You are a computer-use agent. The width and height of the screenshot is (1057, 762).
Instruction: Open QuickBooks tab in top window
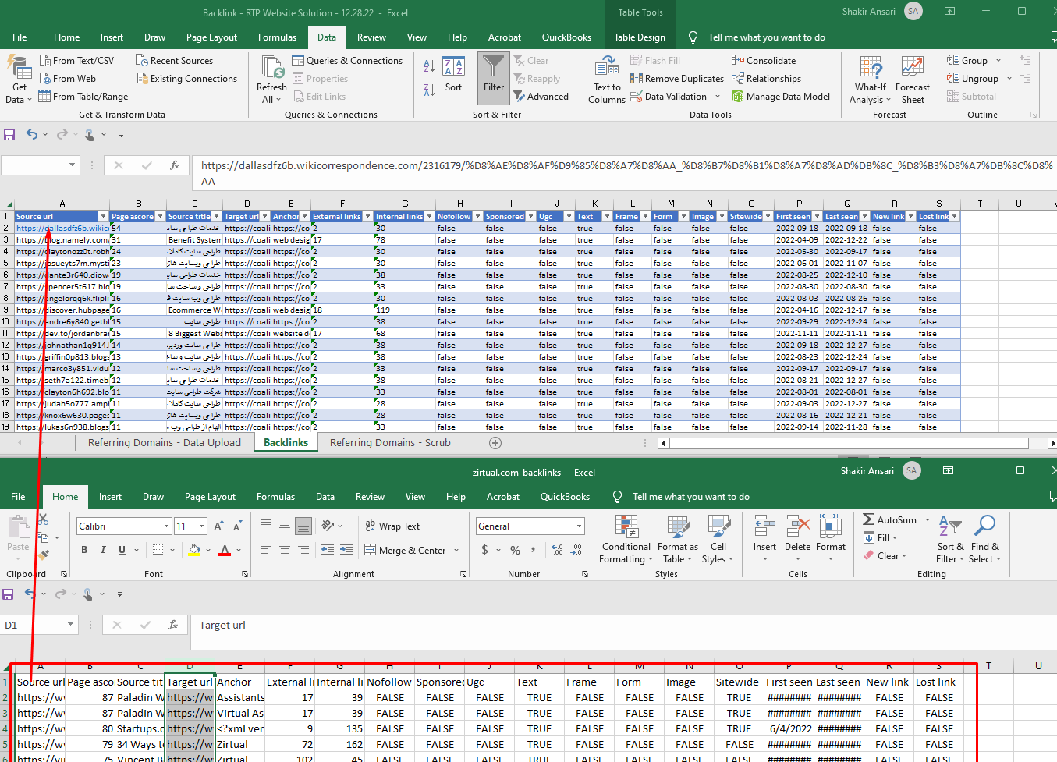566,37
